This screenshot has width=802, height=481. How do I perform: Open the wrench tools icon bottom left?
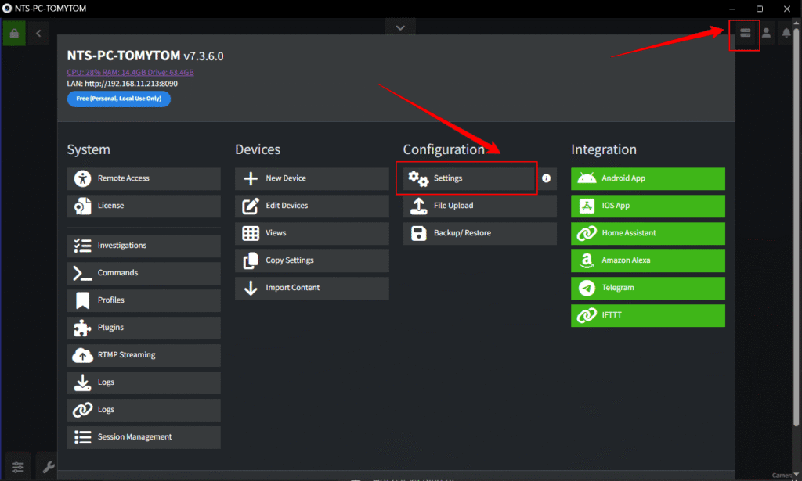(x=47, y=465)
